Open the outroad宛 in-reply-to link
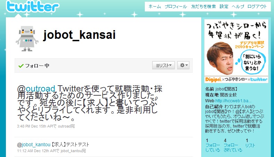This screenshot has width=274, height=157. click(66, 126)
